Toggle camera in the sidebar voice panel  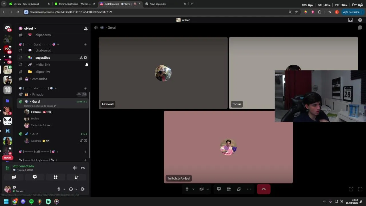click(x=13, y=177)
